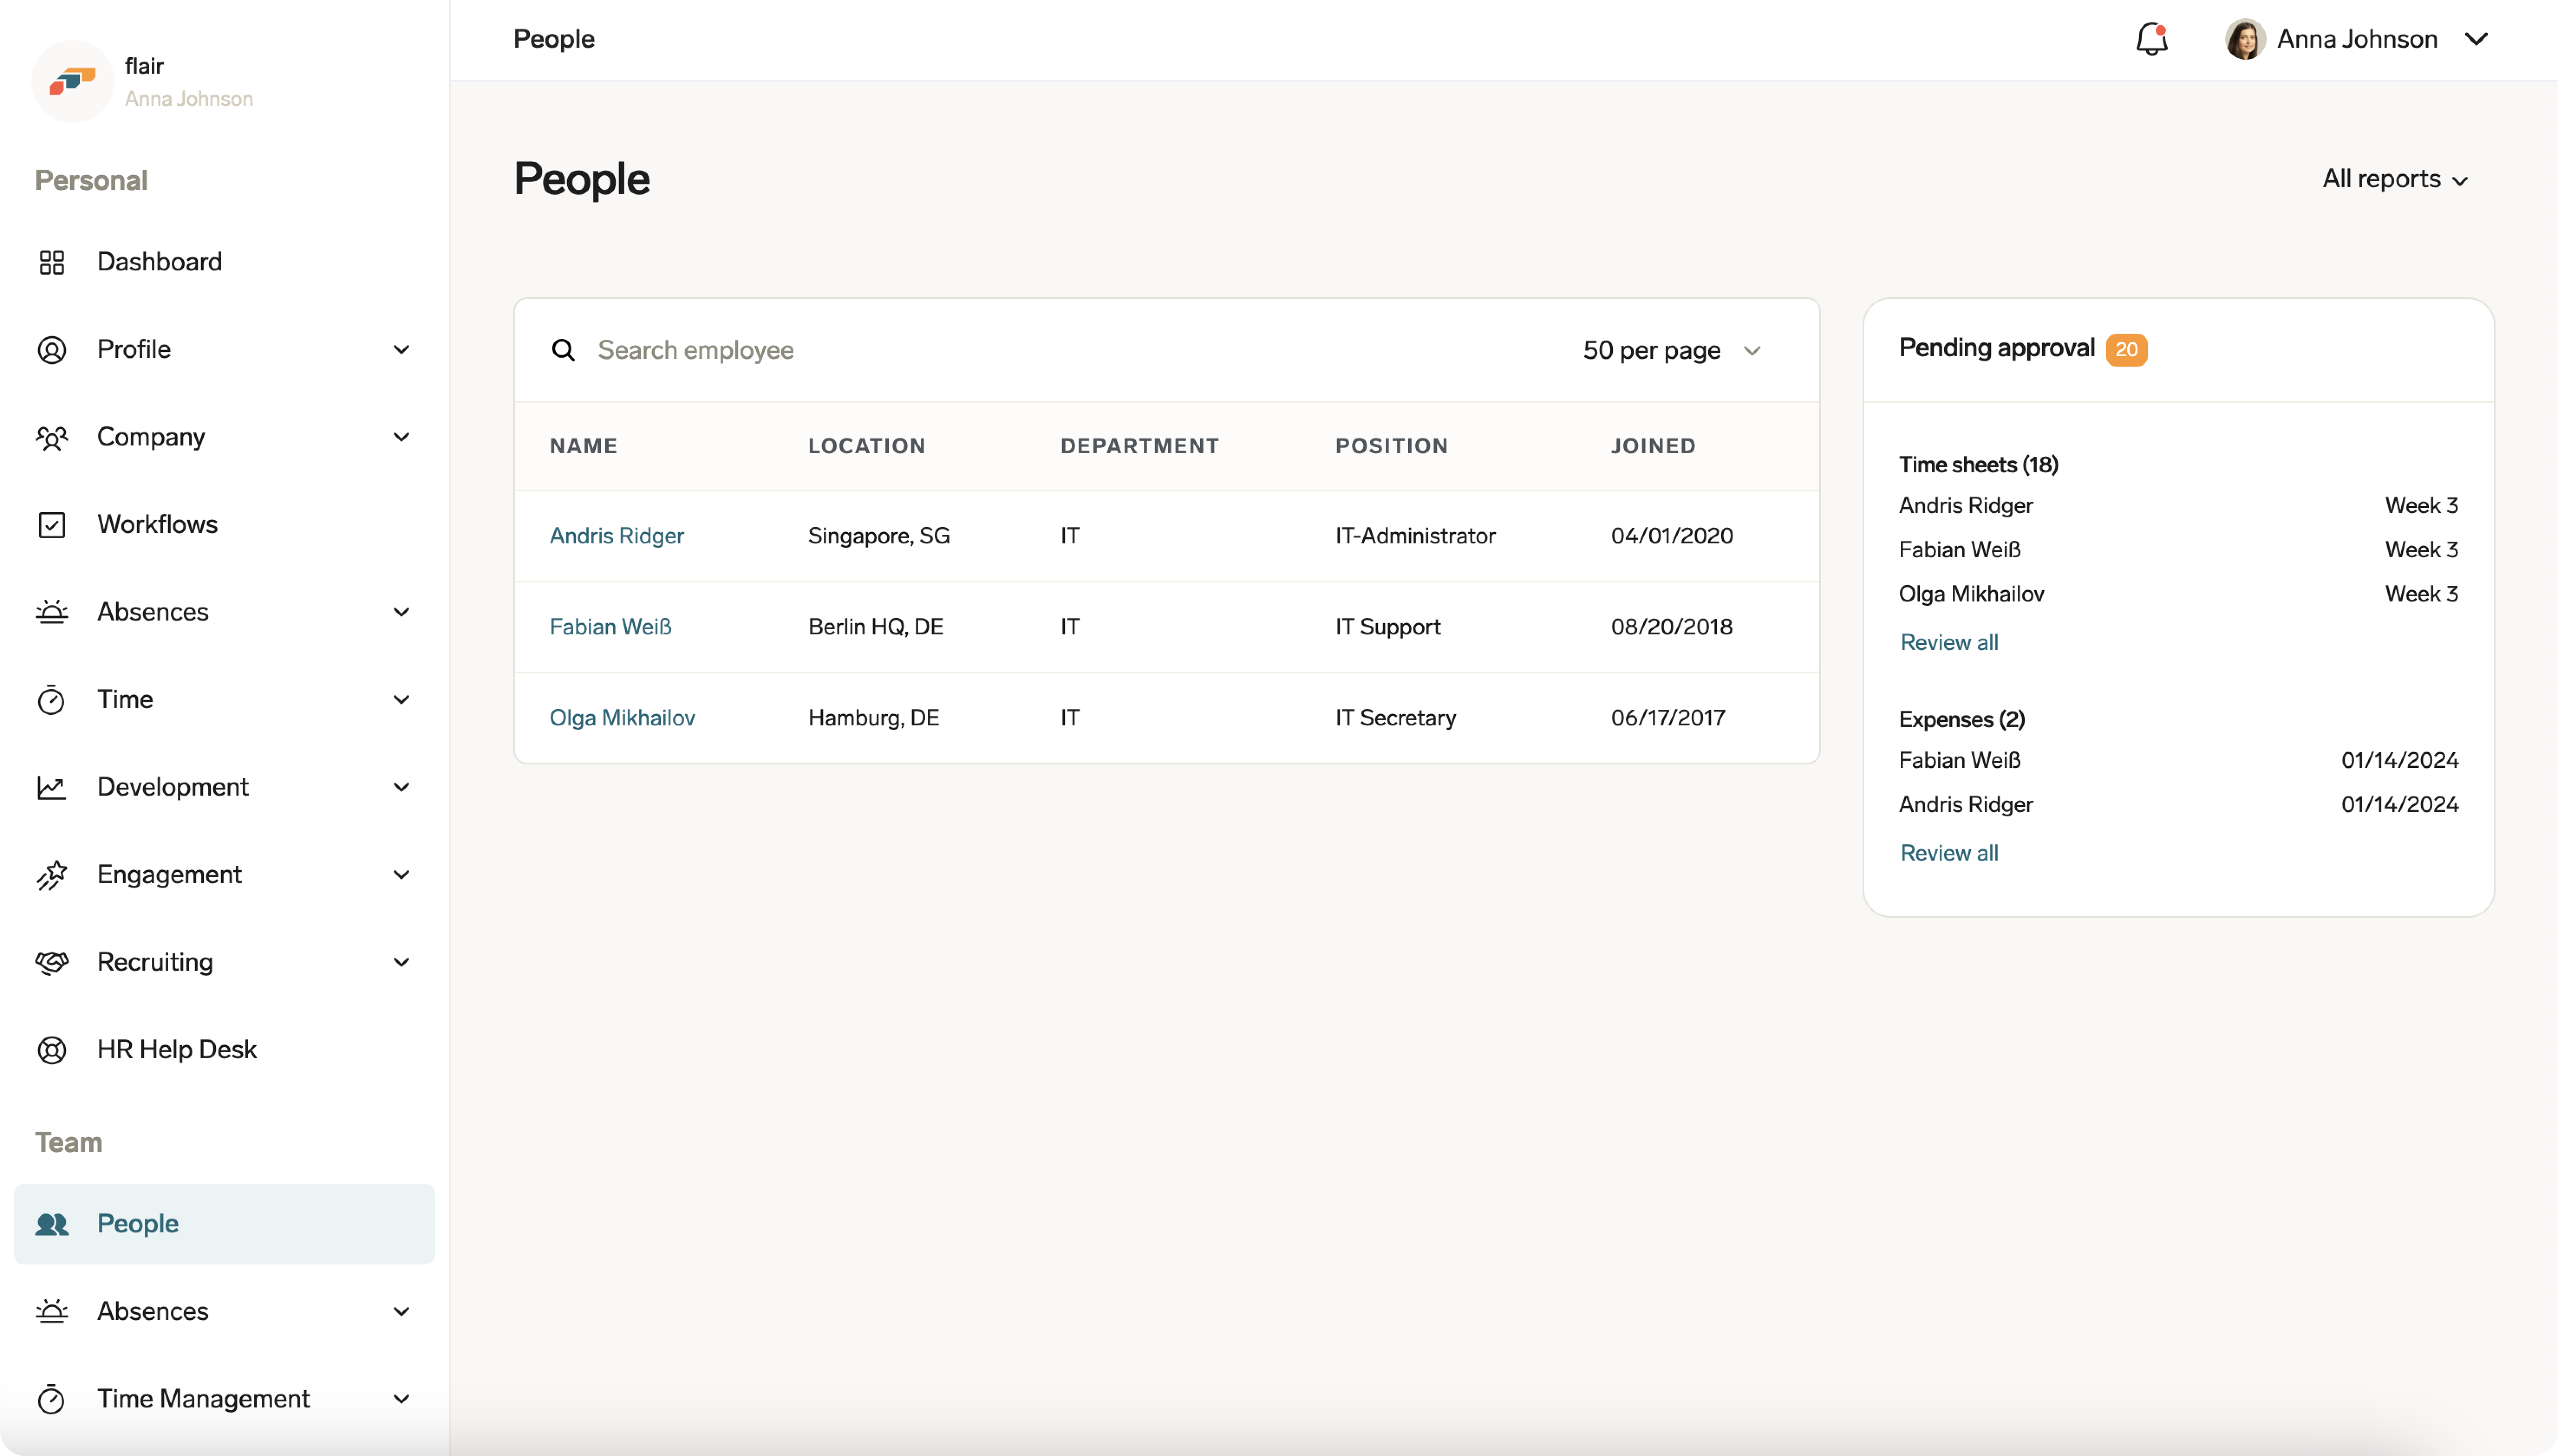Select the People icon under Team
The image size is (2558, 1456).
pyautogui.click(x=53, y=1223)
